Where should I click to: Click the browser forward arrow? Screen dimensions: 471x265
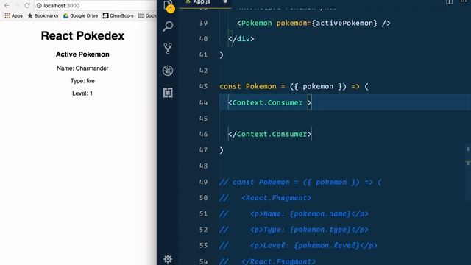point(16,5)
